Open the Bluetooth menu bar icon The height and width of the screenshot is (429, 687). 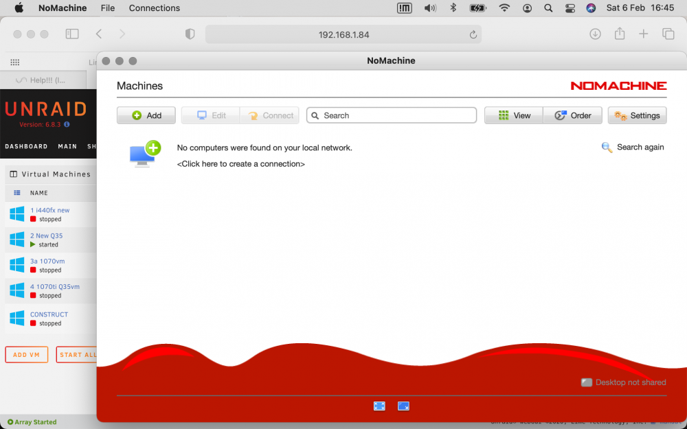point(453,8)
